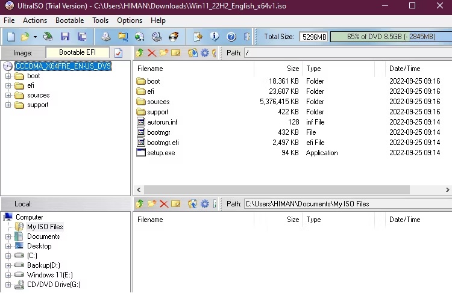Expand the support folder in image tree

click(8, 105)
